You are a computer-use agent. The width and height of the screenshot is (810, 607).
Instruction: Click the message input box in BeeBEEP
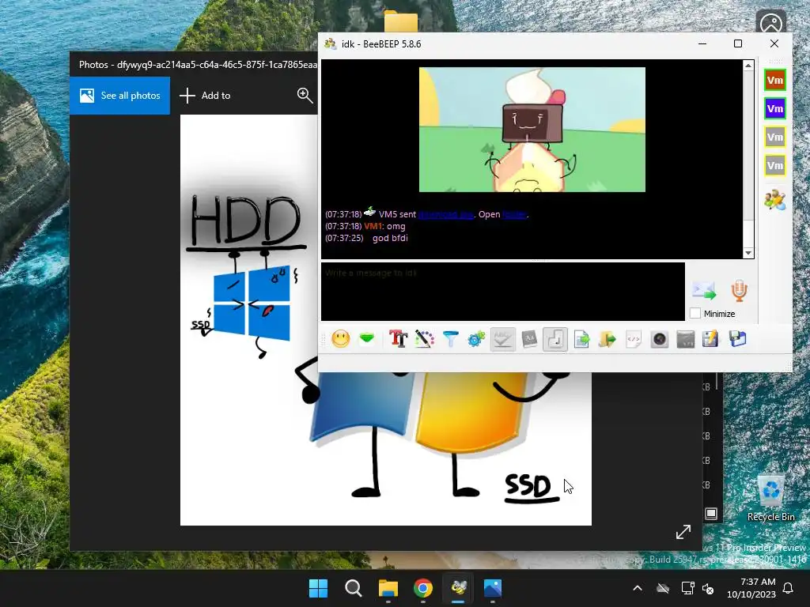pos(502,292)
